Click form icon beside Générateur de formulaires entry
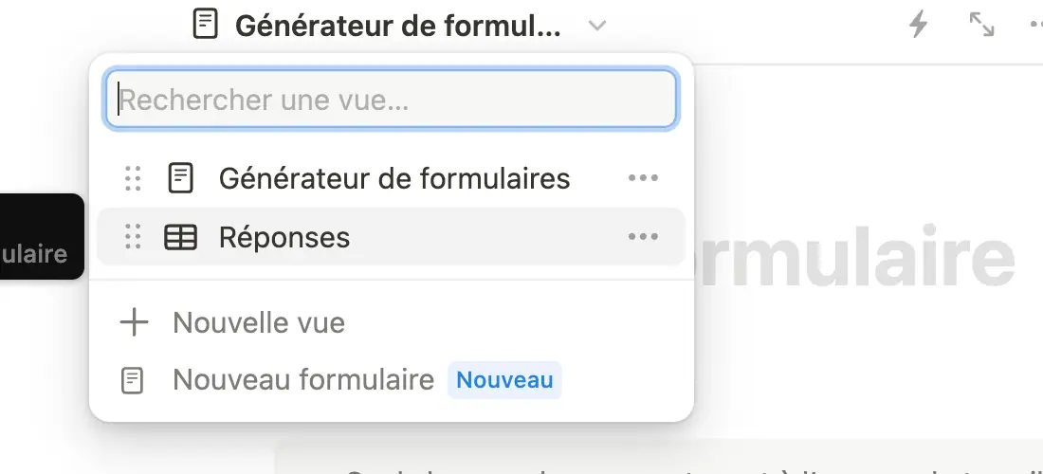The height and width of the screenshot is (474, 1043). 180,178
